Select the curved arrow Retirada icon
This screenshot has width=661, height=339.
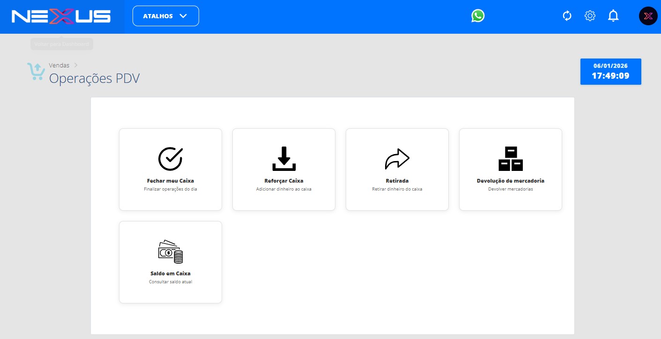[397, 159]
